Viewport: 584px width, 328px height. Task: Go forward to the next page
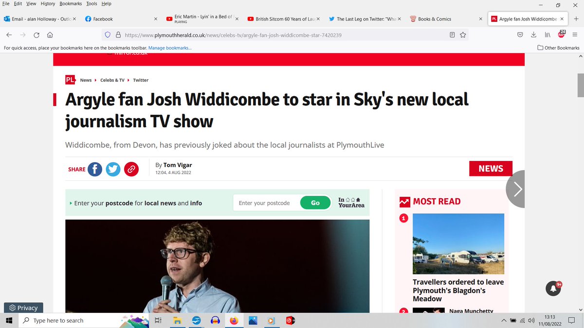(23, 35)
